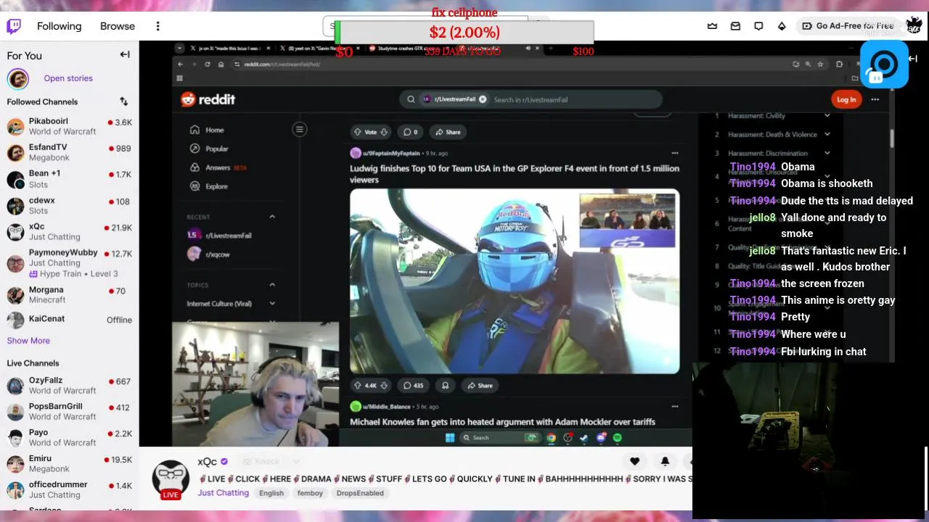Click the DropsEnabled tag
The image size is (929, 522).
[x=360, y=493]
